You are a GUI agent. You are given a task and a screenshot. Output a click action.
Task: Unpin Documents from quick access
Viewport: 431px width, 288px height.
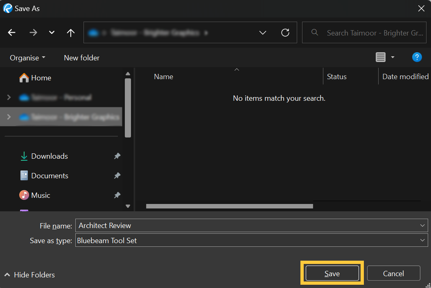tap(117, 175)
